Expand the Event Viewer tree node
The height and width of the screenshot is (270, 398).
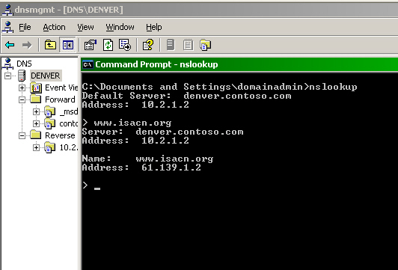(x=22, y=88)
